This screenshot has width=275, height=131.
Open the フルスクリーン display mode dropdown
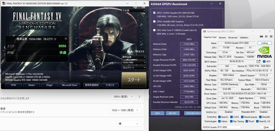pos(134,68)
